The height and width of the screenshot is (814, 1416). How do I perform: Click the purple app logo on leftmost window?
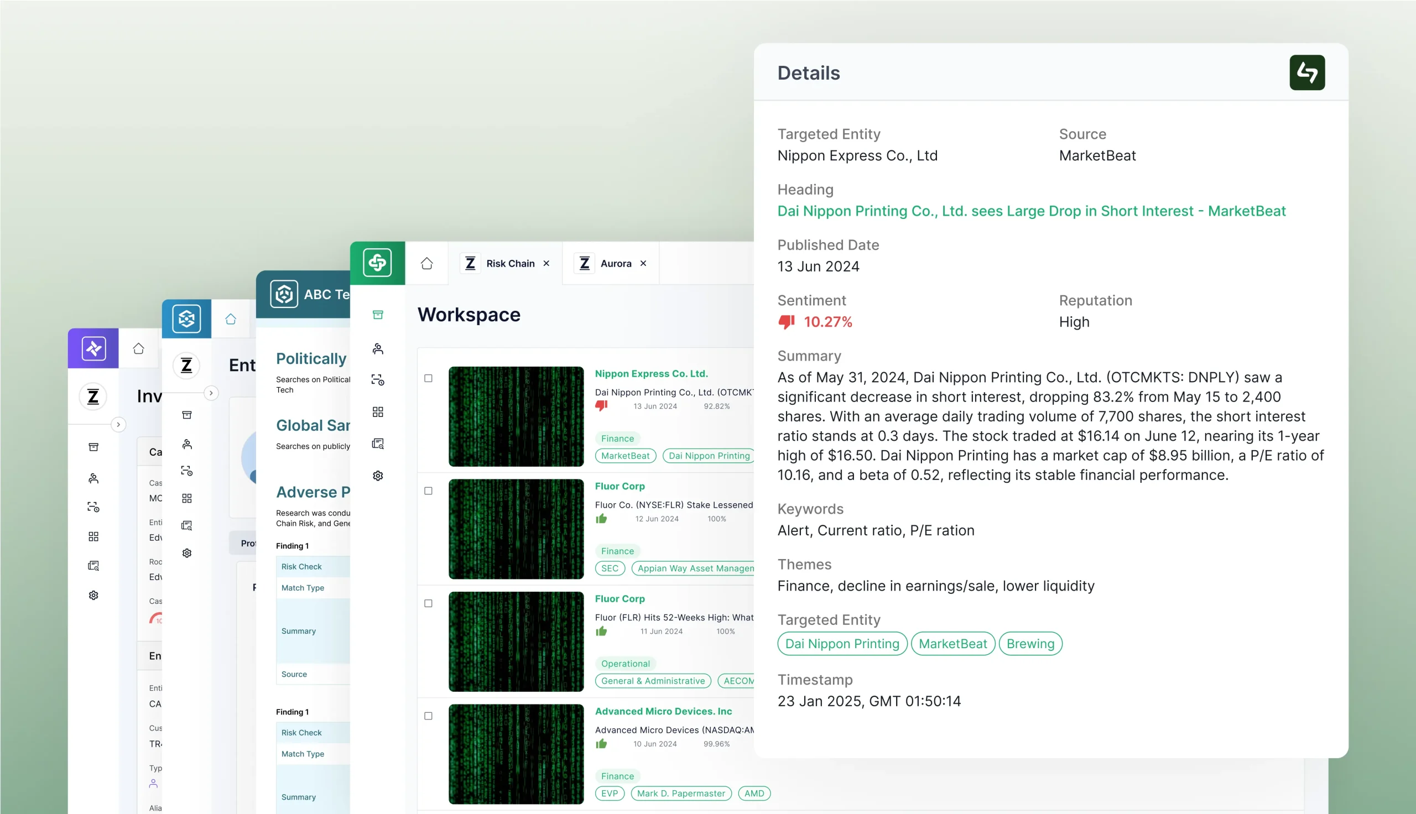(93, 348)
